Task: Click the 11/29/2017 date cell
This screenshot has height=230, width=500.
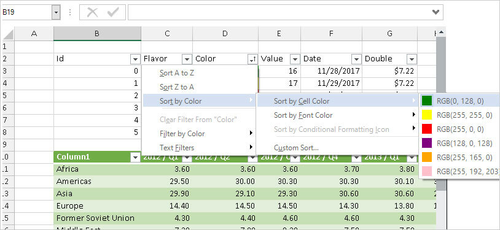Action: pyautogui.click(x=331, y=83)
